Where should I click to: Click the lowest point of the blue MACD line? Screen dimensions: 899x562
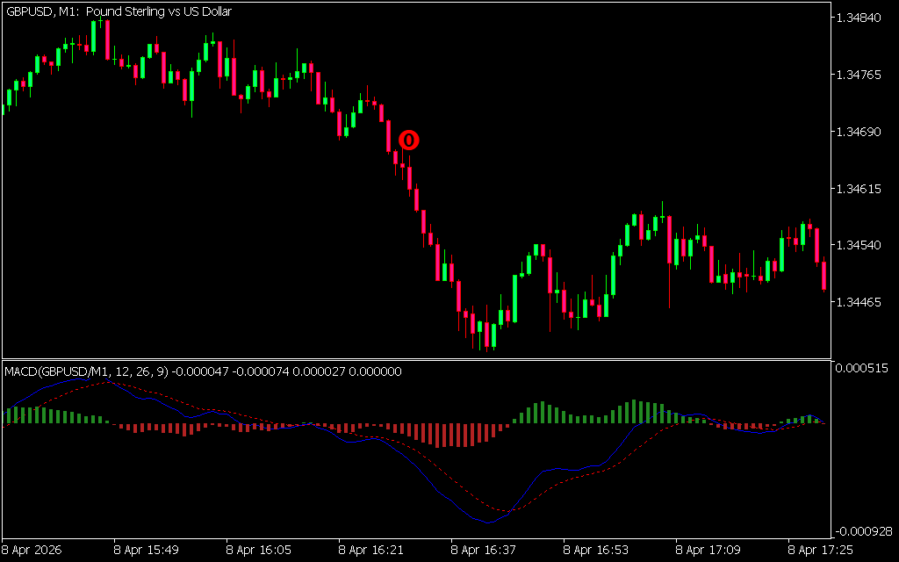488,522
